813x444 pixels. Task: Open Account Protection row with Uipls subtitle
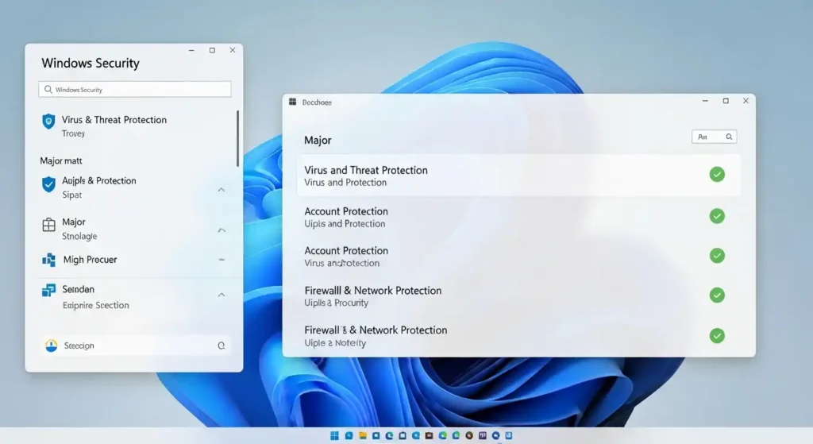click(x=518, y=217)
